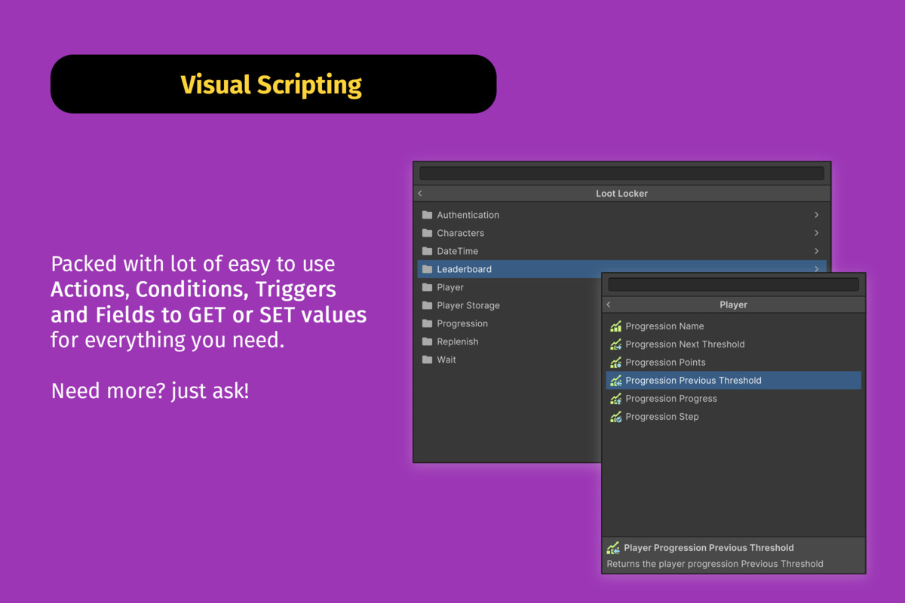Viewport: 905px width, 603px height.
Task: Select Progression Name entry
Action: pyautogui.click(x=733, y=326)
